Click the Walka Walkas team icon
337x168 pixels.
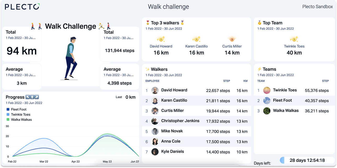267,111
